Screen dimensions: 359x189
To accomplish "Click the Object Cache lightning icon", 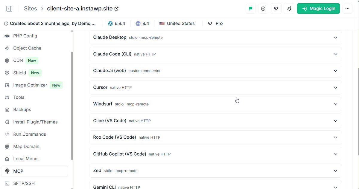I will coord(7,48).
